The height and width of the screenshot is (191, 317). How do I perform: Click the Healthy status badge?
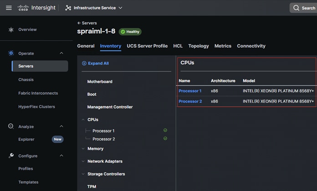pos(130,32)
